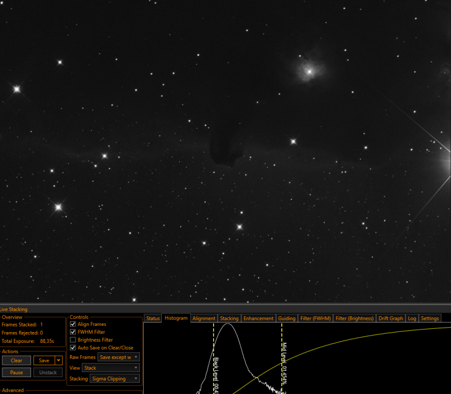451x394 pixels.
Task: Click the Save button
Action: (x=44, y=360)
